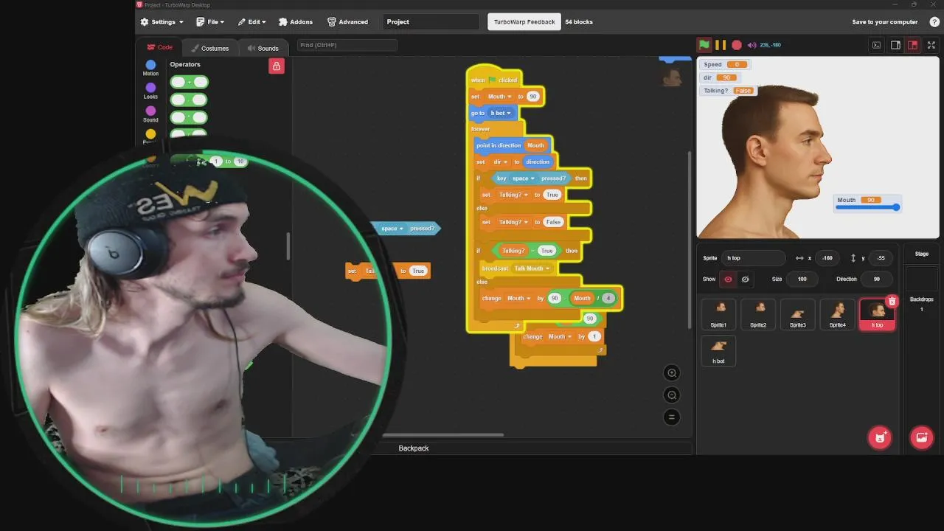Click Save to your computer
This screenshot has width=944, height=531.
885,22
